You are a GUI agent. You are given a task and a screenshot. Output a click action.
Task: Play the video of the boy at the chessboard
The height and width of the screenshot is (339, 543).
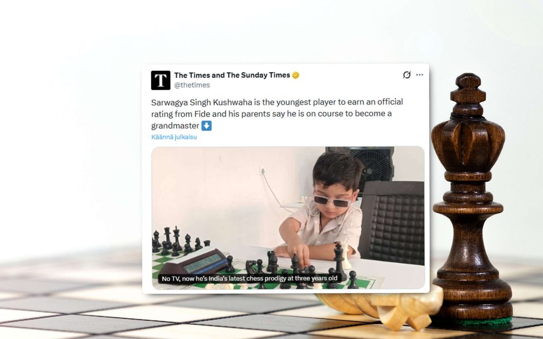(288, 218)
